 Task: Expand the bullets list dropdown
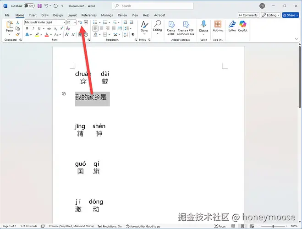99,22
